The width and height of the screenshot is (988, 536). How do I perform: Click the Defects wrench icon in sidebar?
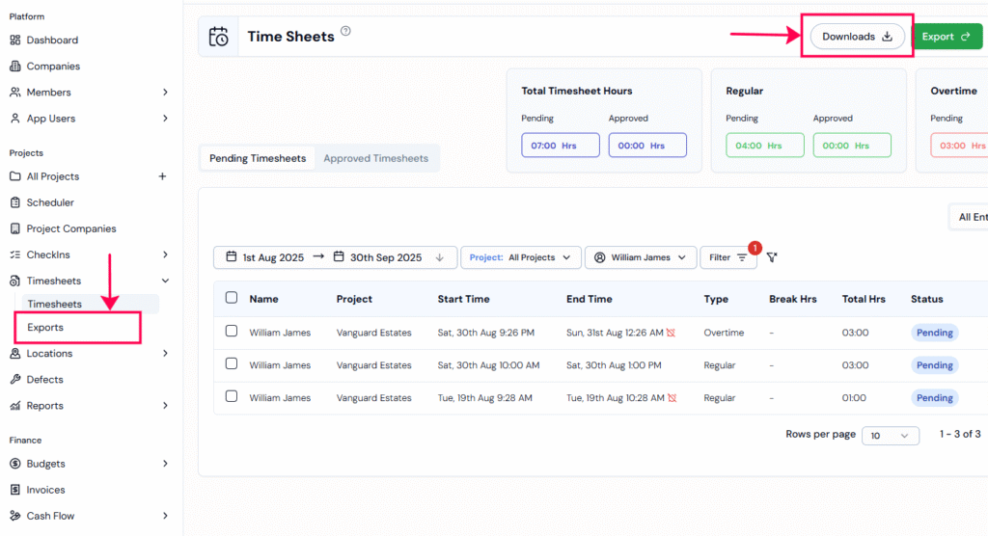click(x=15, y=380)
